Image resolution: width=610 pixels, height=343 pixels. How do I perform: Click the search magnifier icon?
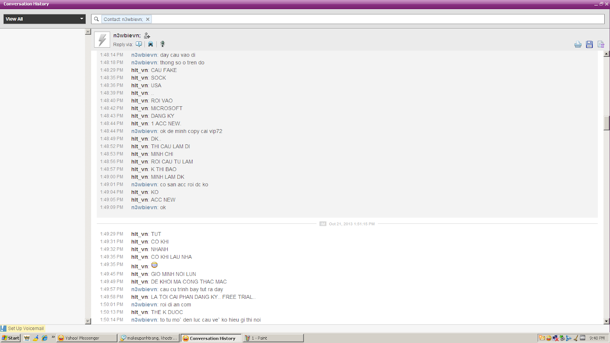tap(96, 19)
